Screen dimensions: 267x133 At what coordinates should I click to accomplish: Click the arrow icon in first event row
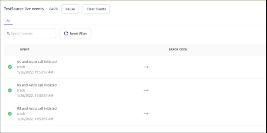pyautogui.click(x=146, y=67)
